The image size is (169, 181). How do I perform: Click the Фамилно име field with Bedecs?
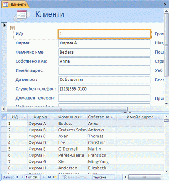coord(104,52)
